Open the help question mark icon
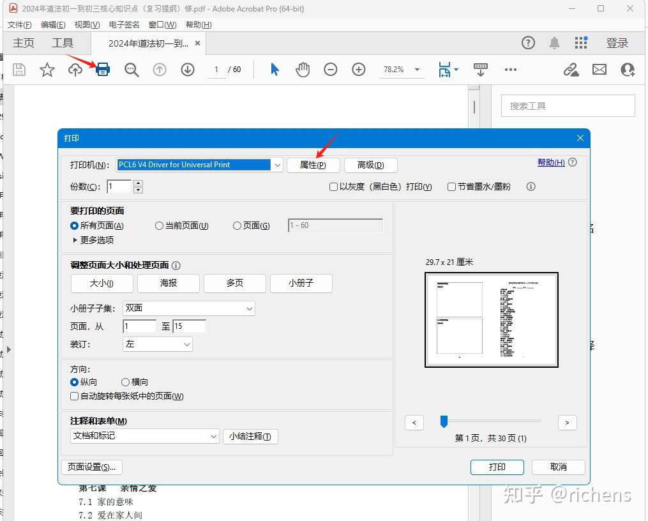Viewport: 648px width, 521px height. [528, 43]
